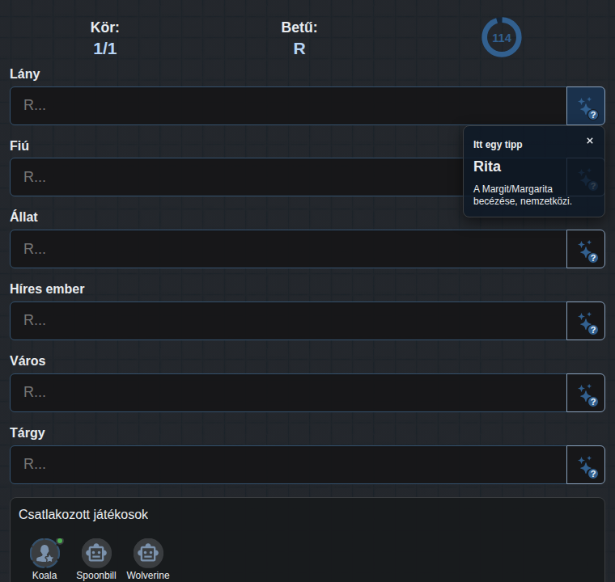Open hint for Híres ember field

click(586, 321)
